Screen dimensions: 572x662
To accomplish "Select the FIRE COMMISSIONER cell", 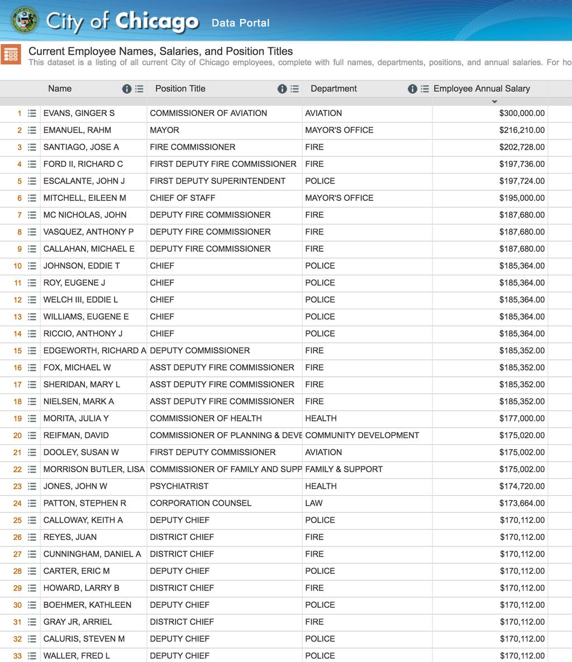I will [225, 147].
